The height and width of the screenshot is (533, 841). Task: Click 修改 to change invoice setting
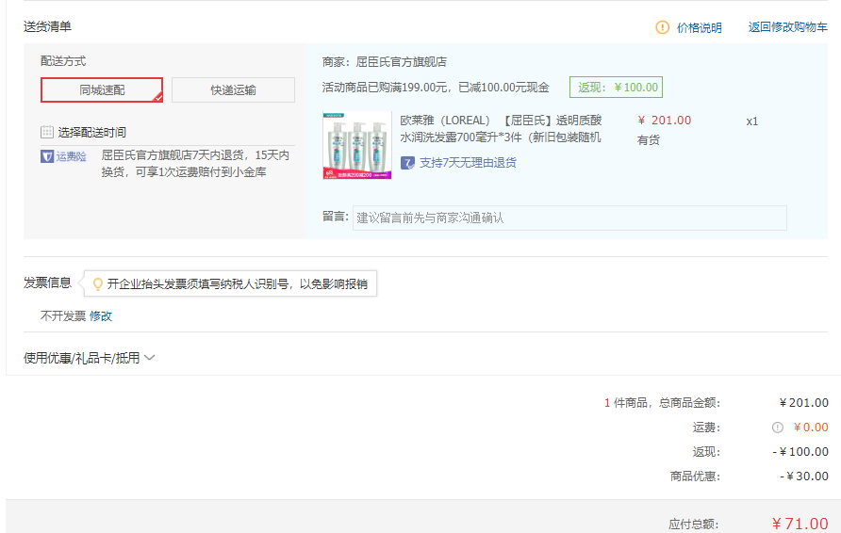(x=101, y=316)
